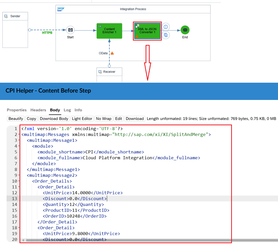Click line 5 module_shortname CPI text
278x246 pixels.
[x=91, y=152]
